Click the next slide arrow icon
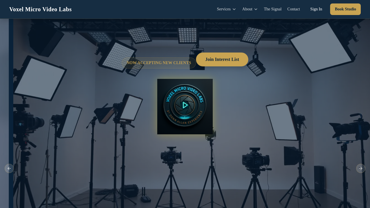370x208 pixels. pyautogui.click(x=361, y=168)
